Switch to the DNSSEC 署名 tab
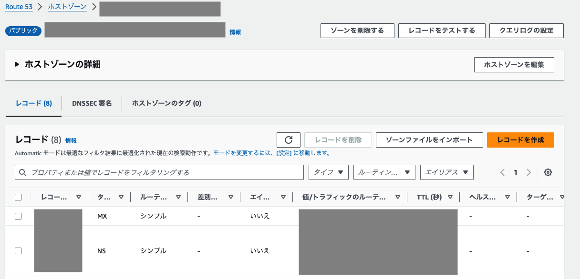The width and height of the screenshot is (580, 279). click(92, 103)
